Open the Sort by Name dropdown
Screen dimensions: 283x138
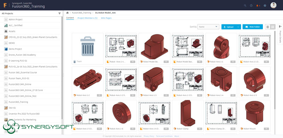pos(208,27)
